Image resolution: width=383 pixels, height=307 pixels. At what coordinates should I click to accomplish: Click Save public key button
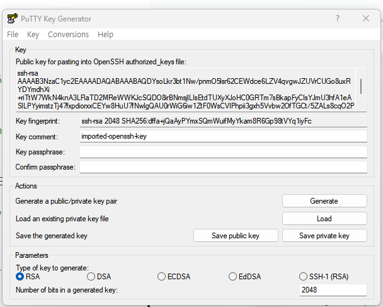pyautogui.click(x=236, y=236)
